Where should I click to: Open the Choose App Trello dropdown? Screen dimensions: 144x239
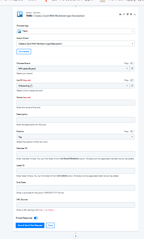[x=76, y=31]
